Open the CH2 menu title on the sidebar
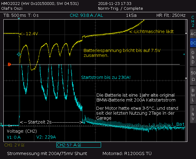 193,21
